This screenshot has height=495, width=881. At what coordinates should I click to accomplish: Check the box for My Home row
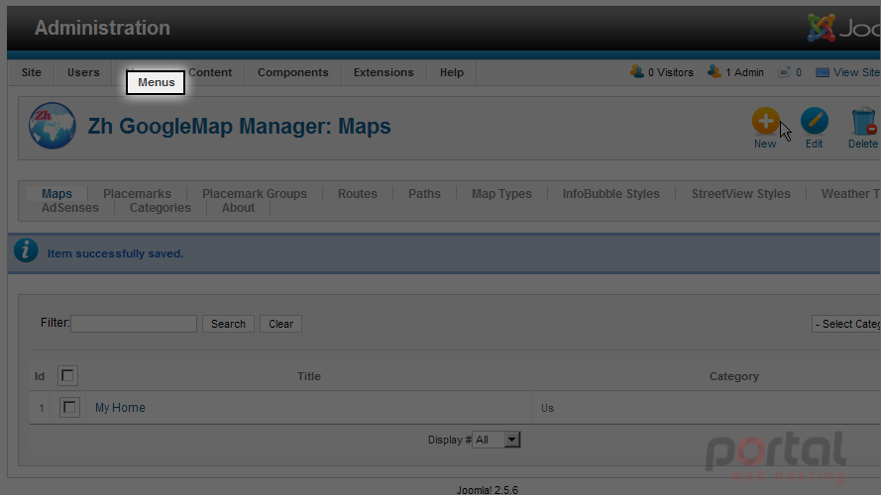[69, 407]
